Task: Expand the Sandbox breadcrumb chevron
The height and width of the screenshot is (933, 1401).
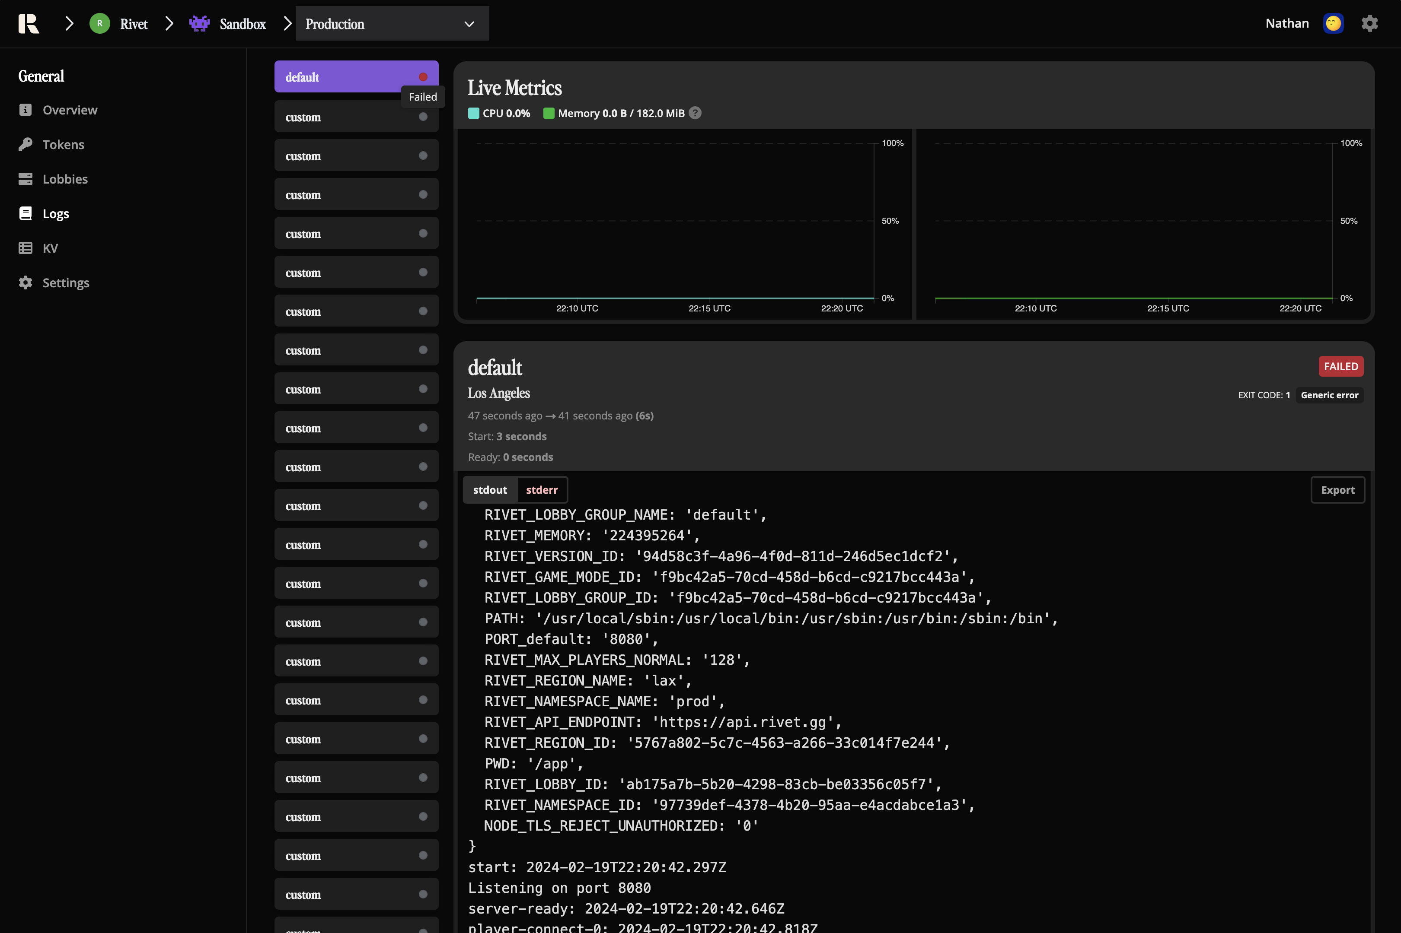Action: pos(288,23)
